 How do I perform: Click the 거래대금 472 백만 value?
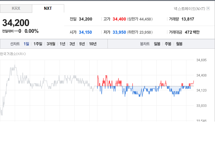(192, 32)
